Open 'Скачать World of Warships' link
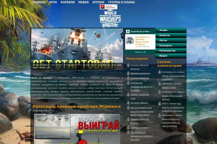 coord(139,67)
